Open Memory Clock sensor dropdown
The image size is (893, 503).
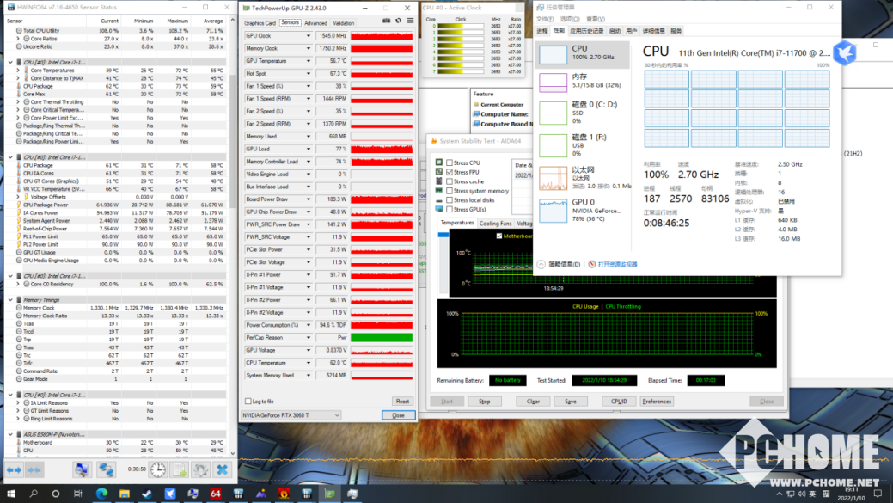(308, 48)
